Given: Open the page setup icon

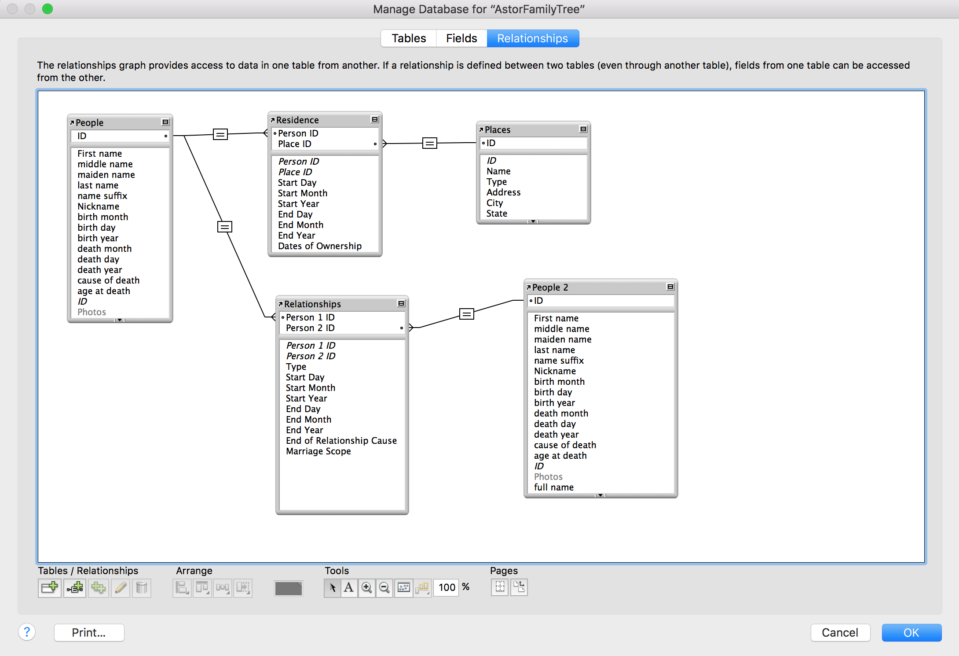Looking at the screenshot, I should pyautogui.click(x=519, y=587).
